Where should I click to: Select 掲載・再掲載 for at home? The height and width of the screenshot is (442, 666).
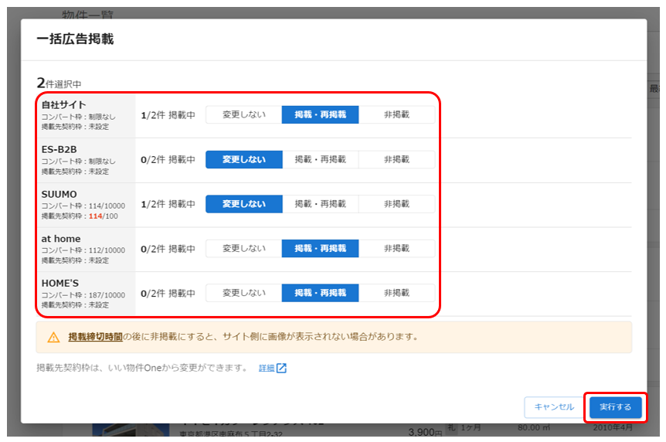(321, 248)
